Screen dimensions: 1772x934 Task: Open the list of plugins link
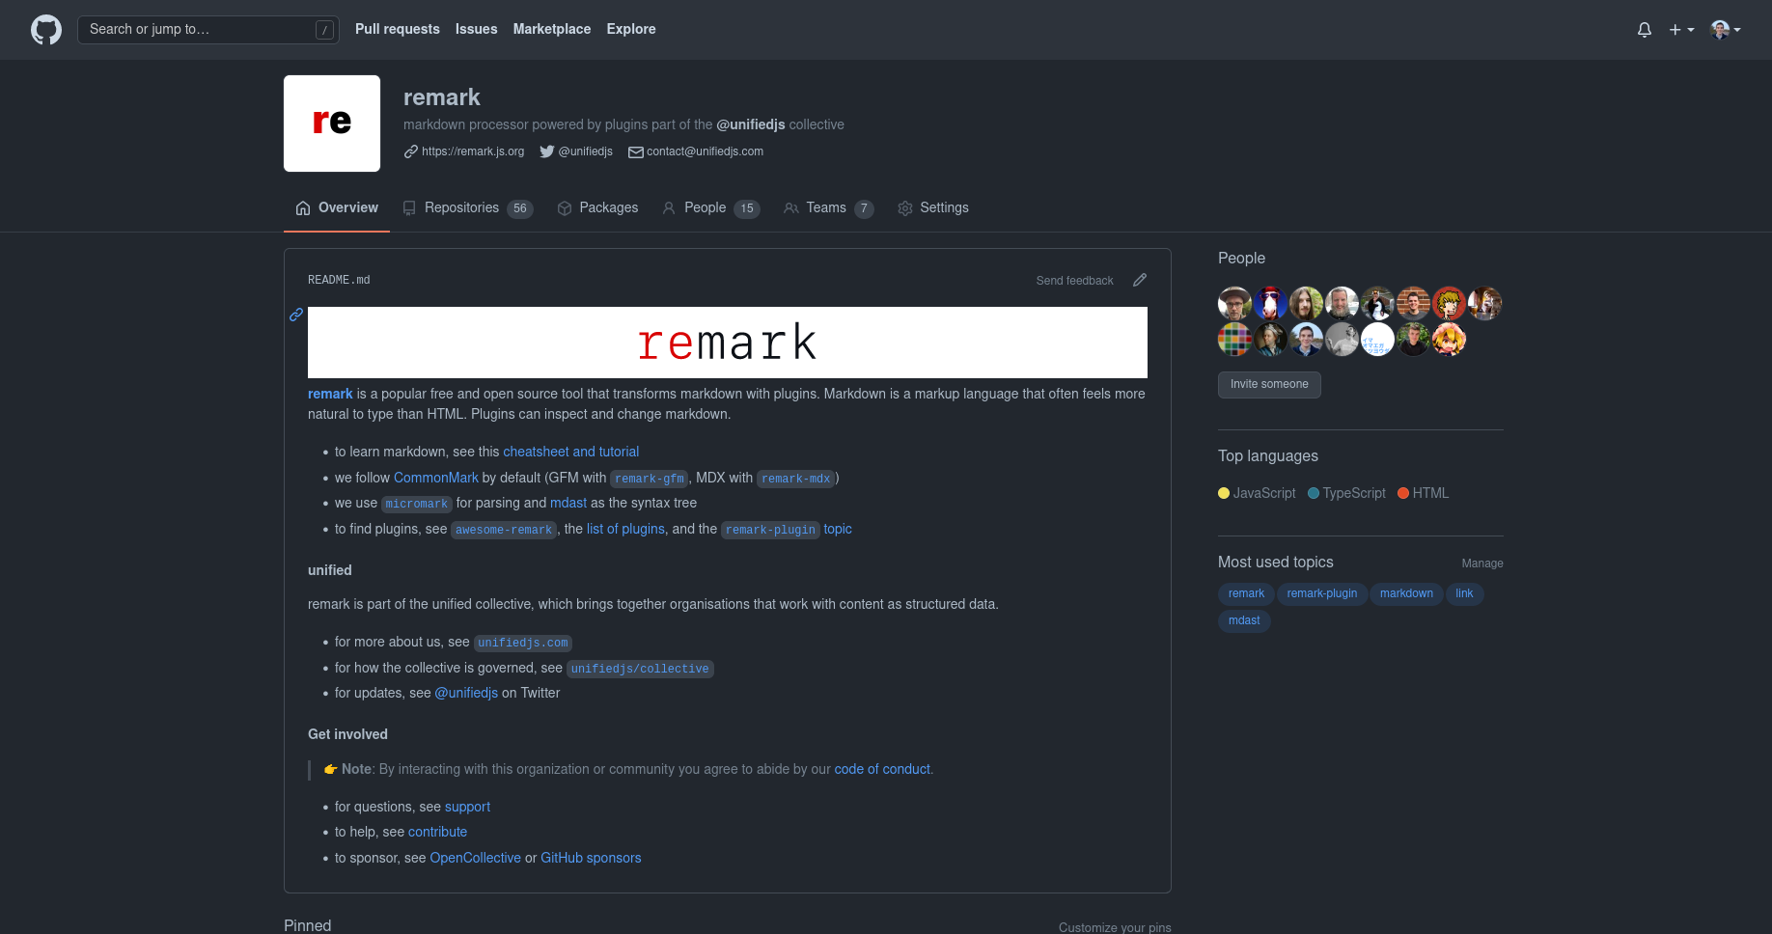coord(625,529)
